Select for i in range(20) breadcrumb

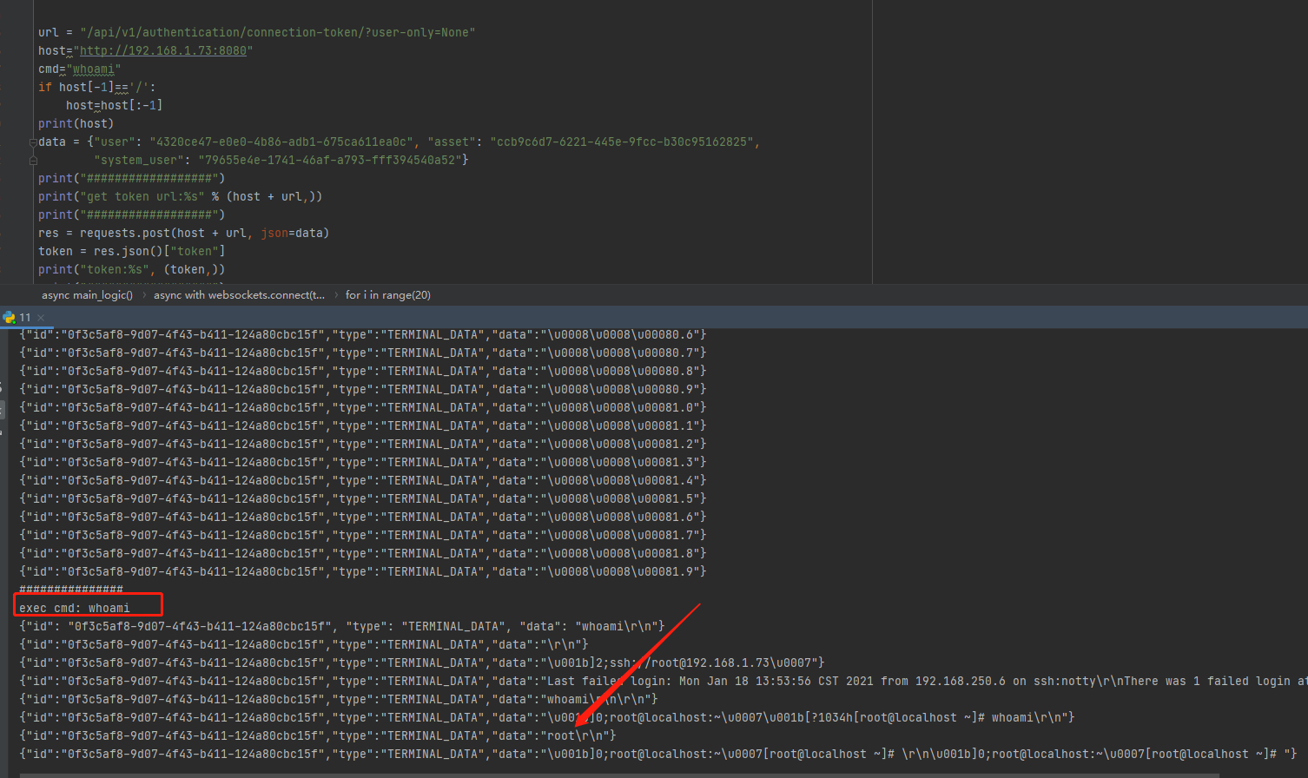[387, 295]
